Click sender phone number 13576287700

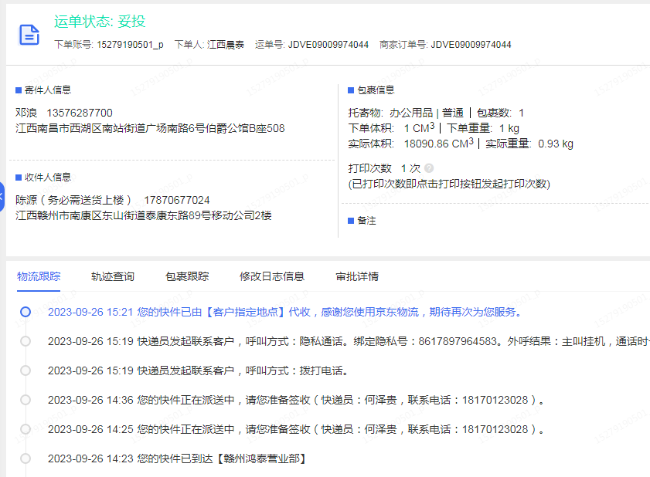[80, 113]
